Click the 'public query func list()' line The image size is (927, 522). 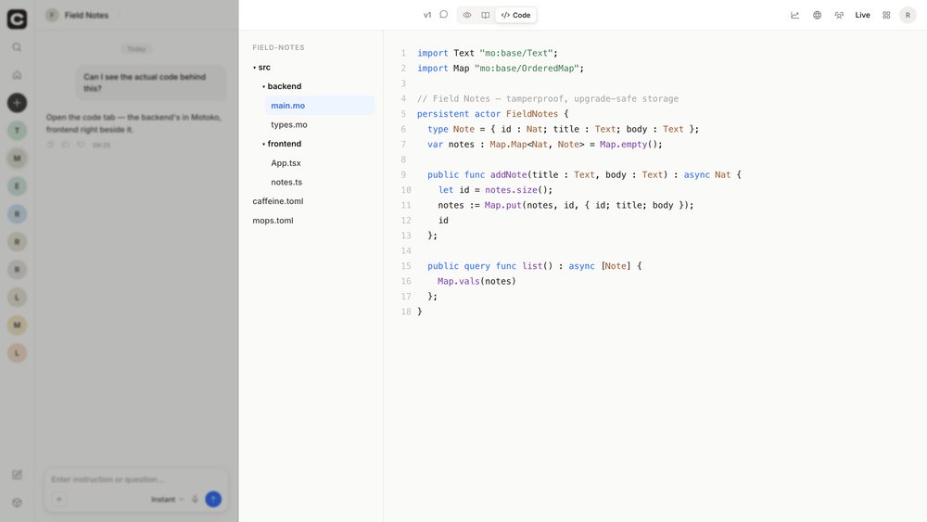pyautogui.click(x=535, y=266)
